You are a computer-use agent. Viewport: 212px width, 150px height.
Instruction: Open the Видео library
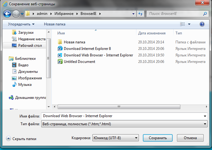(23, 65)
